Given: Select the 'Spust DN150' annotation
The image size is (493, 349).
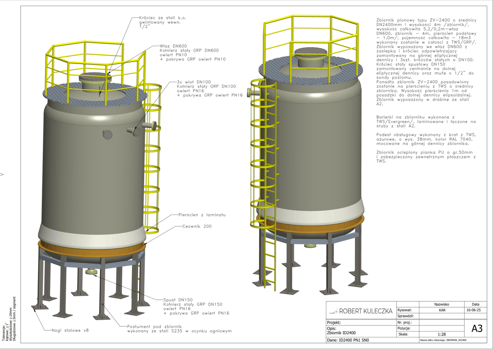Looking at the screenshot, I should coord(178,299).
